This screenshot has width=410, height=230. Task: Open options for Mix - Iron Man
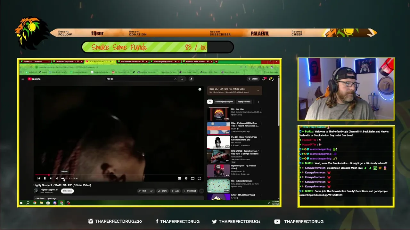pyautogui.click(x=261, y=109)
